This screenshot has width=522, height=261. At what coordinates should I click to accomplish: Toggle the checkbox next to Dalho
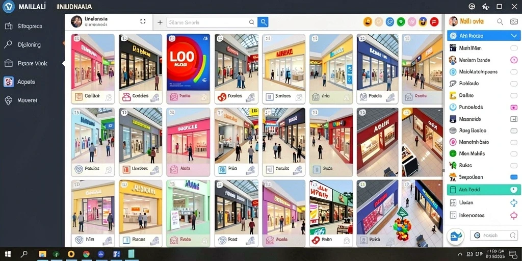point(514,95)
